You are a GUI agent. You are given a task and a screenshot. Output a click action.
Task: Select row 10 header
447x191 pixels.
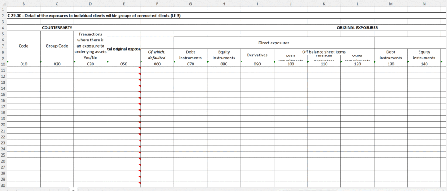3,64
